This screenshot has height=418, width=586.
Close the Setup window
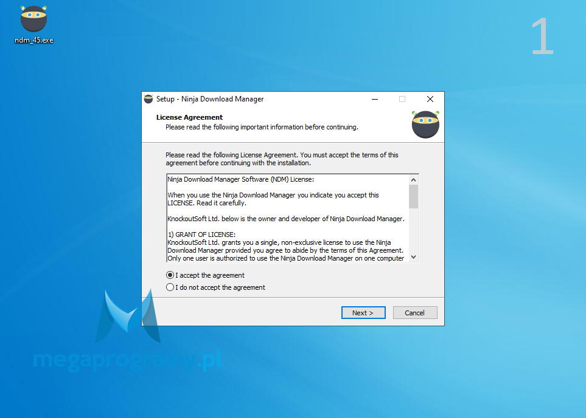pyautogui.click(x=430, y=99)
